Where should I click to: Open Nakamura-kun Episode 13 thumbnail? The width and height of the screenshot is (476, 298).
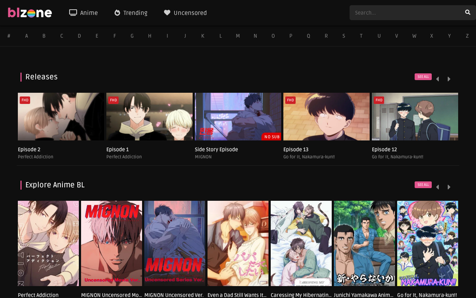point(327,117)
